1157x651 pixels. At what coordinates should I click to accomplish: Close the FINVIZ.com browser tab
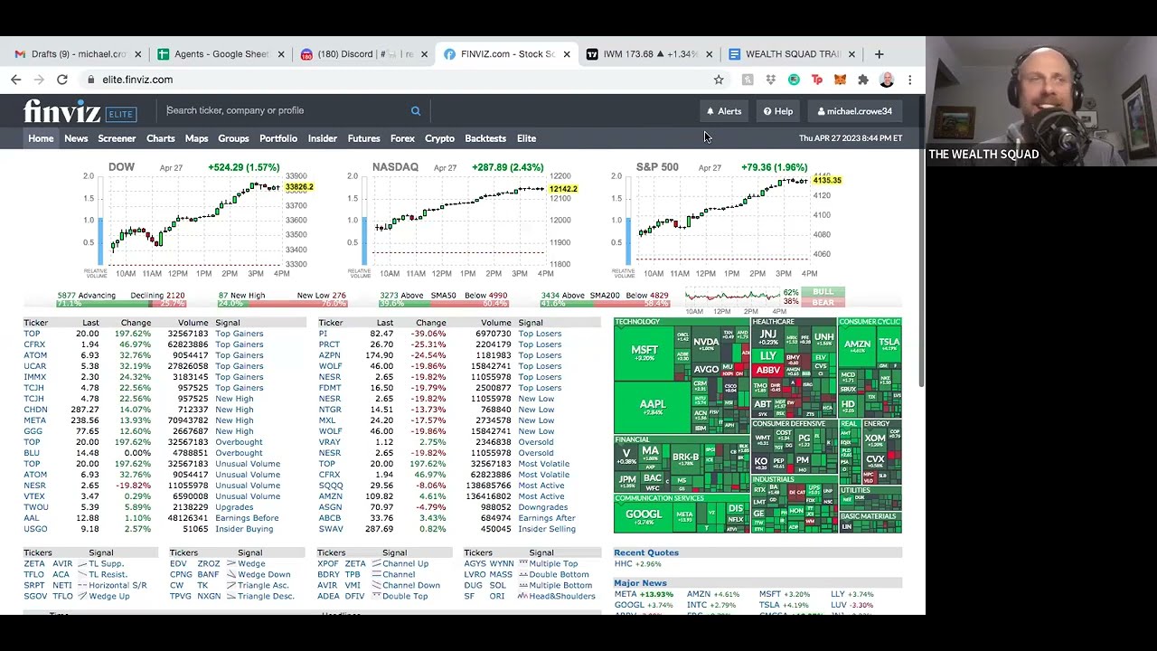click(x=567, y=54)
